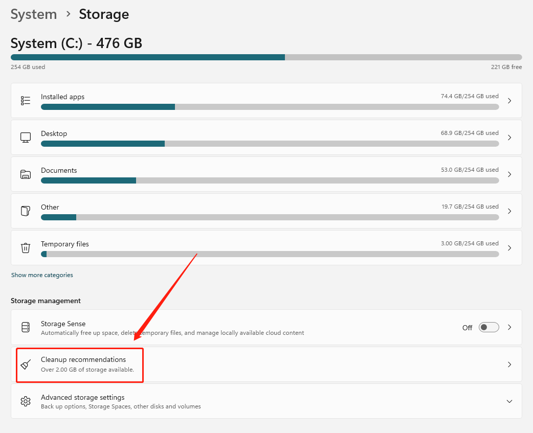
Task: Turn on the Storage Sense toggle
Action: 488,327
